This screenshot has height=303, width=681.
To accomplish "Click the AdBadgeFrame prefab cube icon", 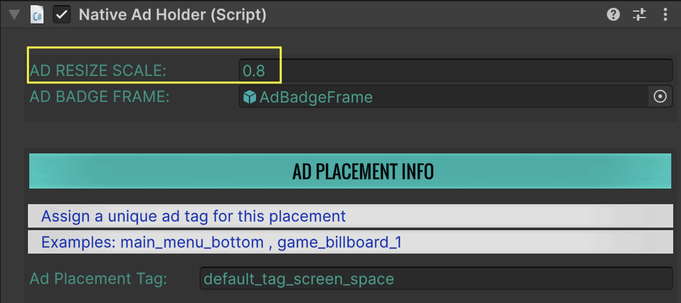I will point(250,98).
